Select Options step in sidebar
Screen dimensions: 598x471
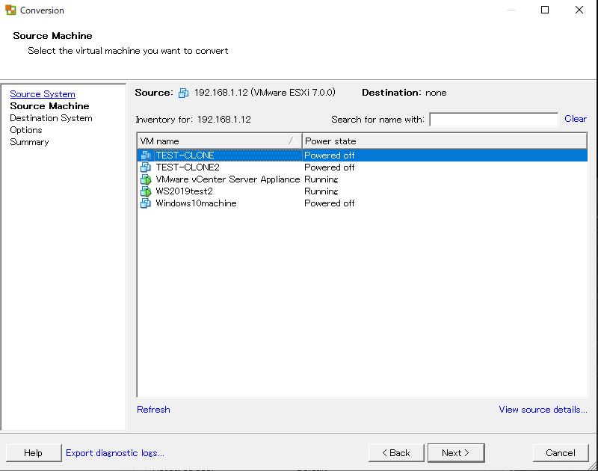pos(26,130)
